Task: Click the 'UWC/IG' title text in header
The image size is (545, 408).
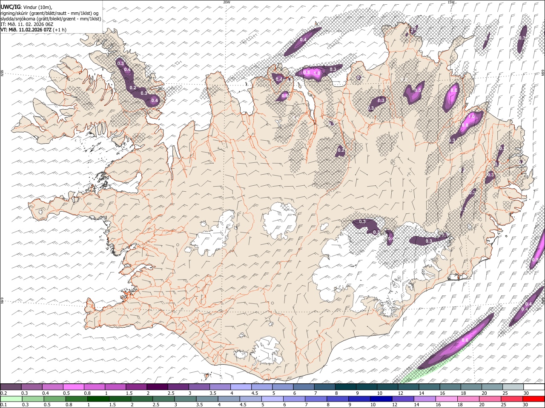Action: point(10,7)
